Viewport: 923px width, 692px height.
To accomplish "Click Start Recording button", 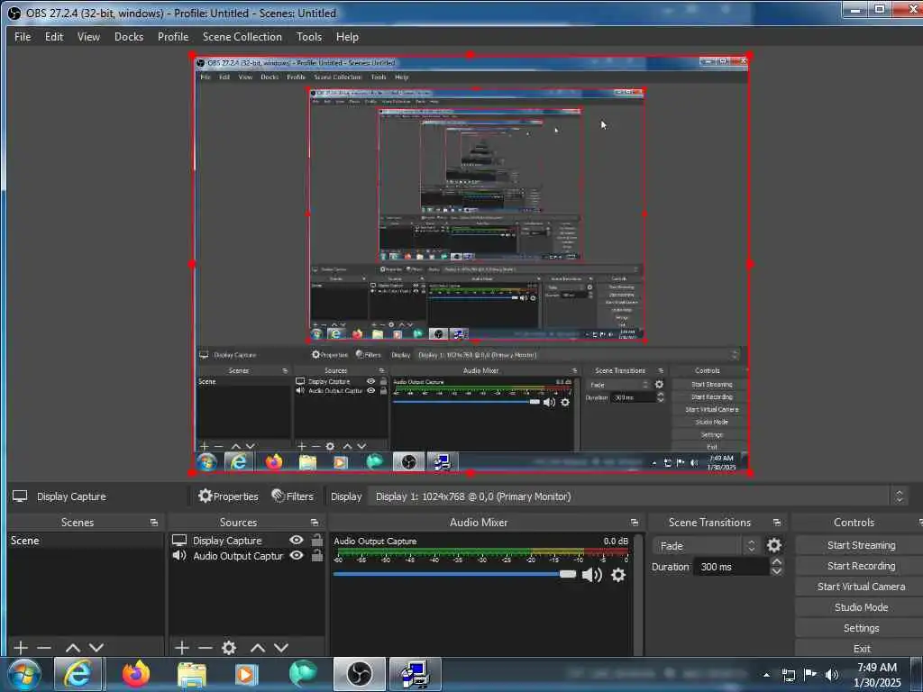I will coord(861,566).
